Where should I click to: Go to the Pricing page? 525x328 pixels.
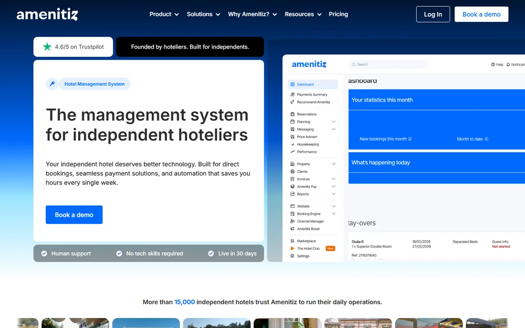pyautogui.click(x=338, y=14)
